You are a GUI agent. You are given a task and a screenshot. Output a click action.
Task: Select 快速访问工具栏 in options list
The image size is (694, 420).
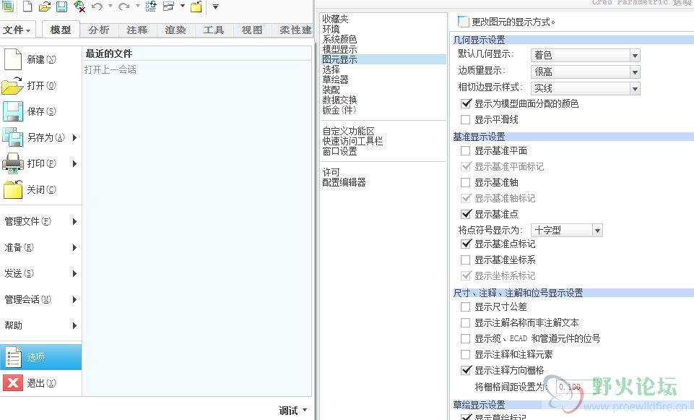[352, 142]
